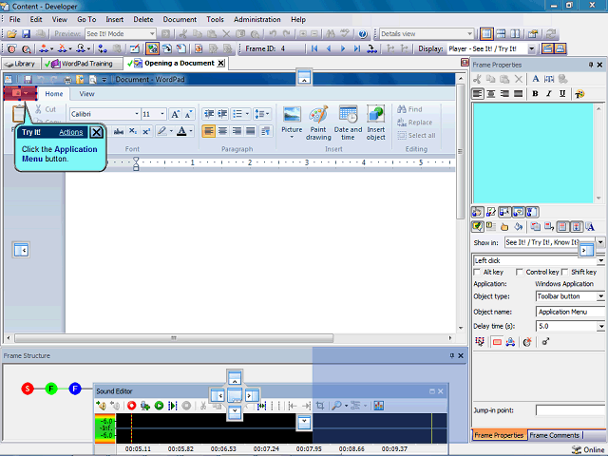This screenshot has width=608, height=456.
Task: Click Underline in Frame Properties panel
Action: (x=562, y=93)
